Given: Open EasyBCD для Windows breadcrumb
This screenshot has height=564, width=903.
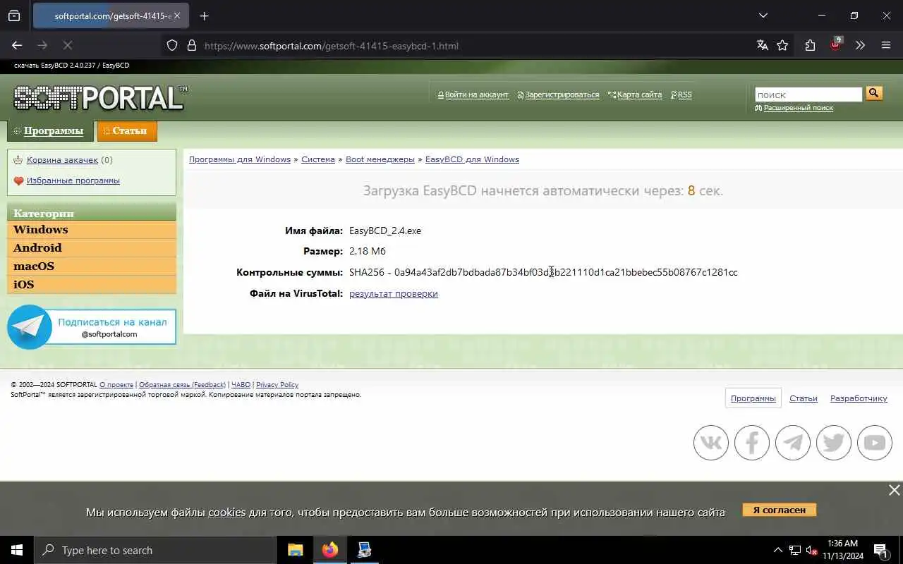Looking at the screenshot, I should (x=472, y=159).
